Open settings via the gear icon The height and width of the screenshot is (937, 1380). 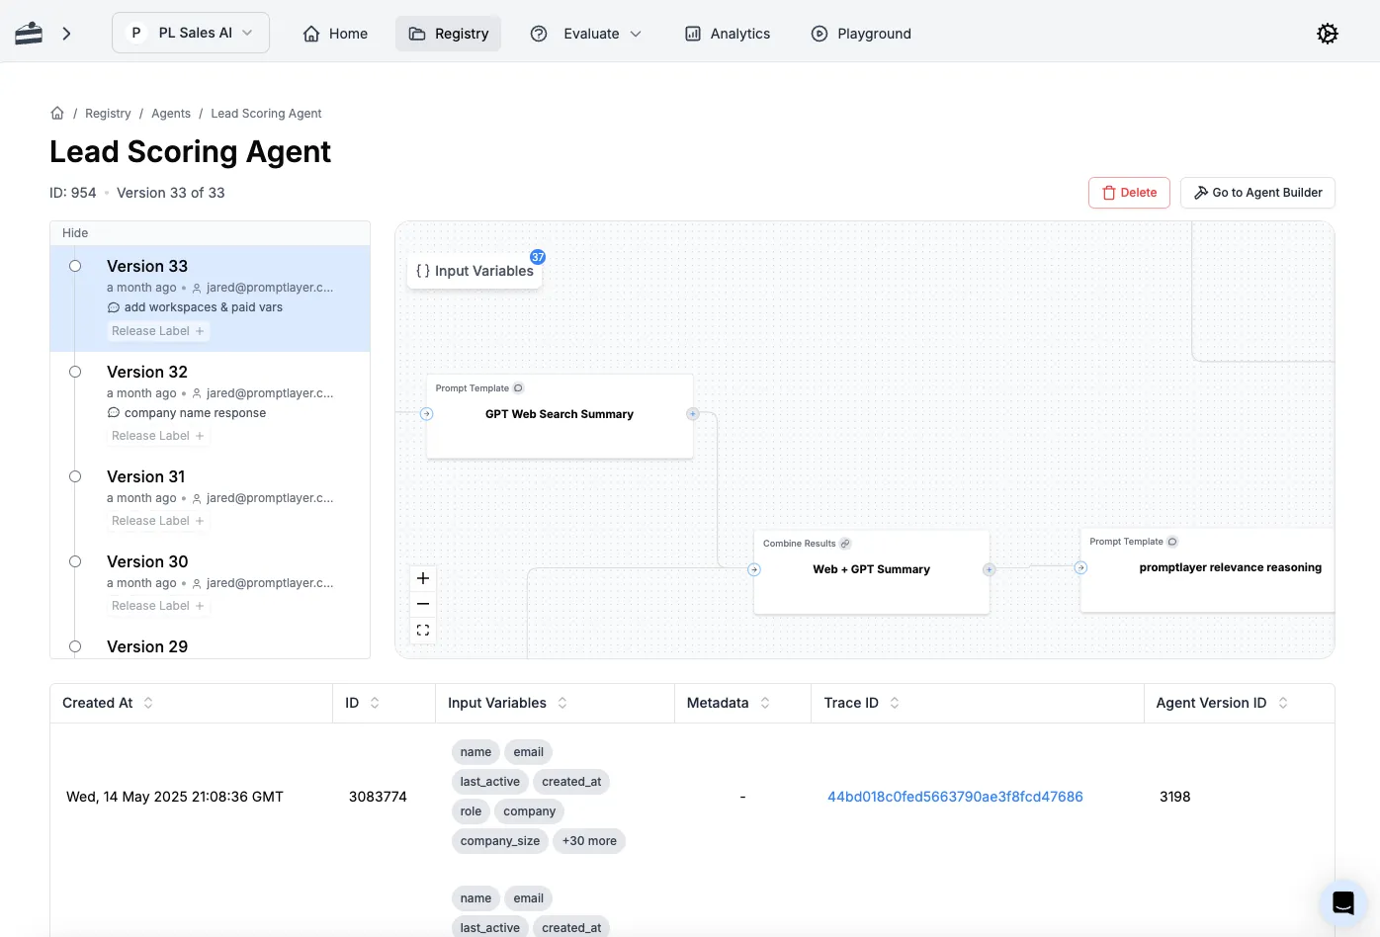pos(1327,34)
